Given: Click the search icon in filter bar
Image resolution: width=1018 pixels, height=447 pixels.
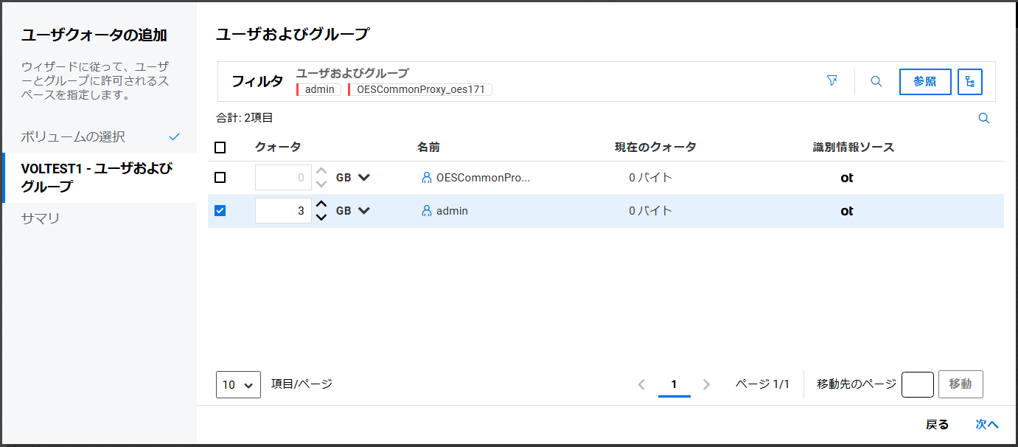Looking at the screenshot, I should click(x=876, y=82).
